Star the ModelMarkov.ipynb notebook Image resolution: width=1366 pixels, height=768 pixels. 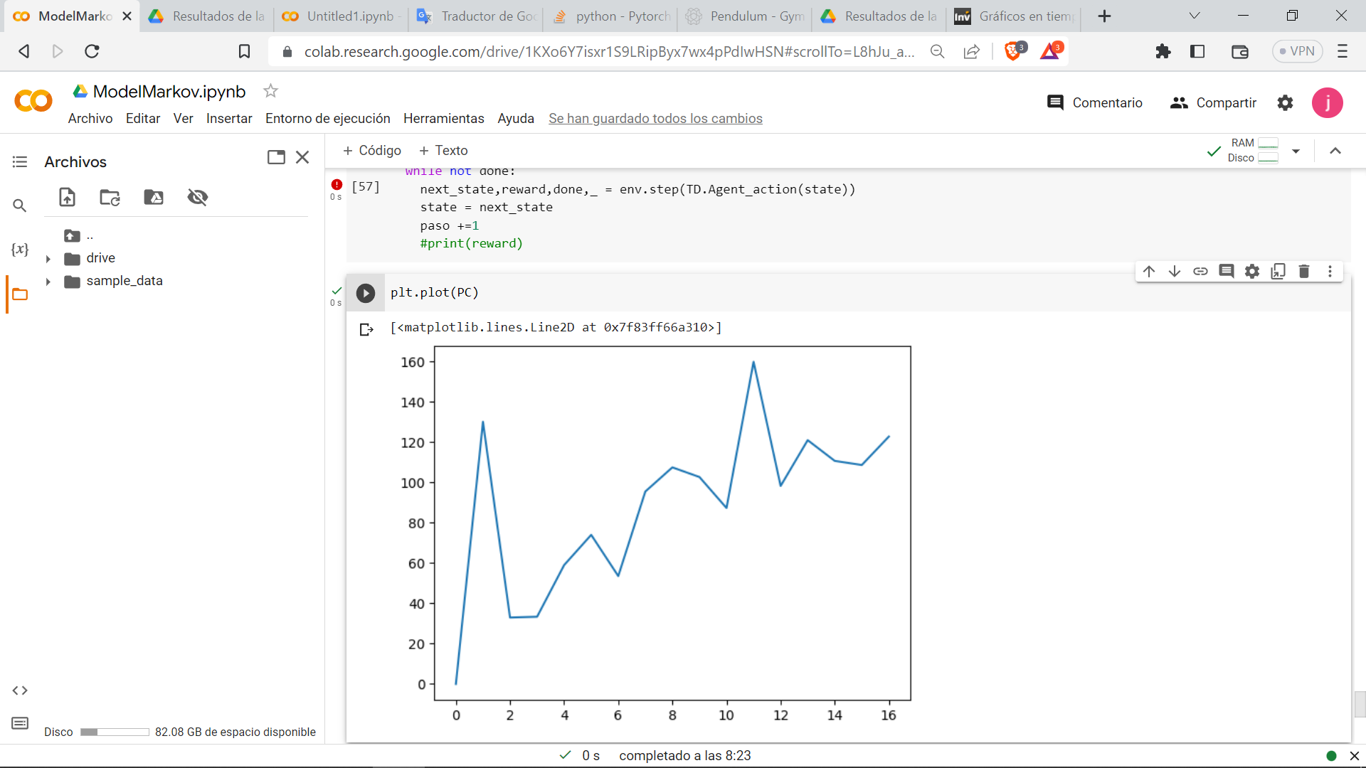(x=270, y=91)
